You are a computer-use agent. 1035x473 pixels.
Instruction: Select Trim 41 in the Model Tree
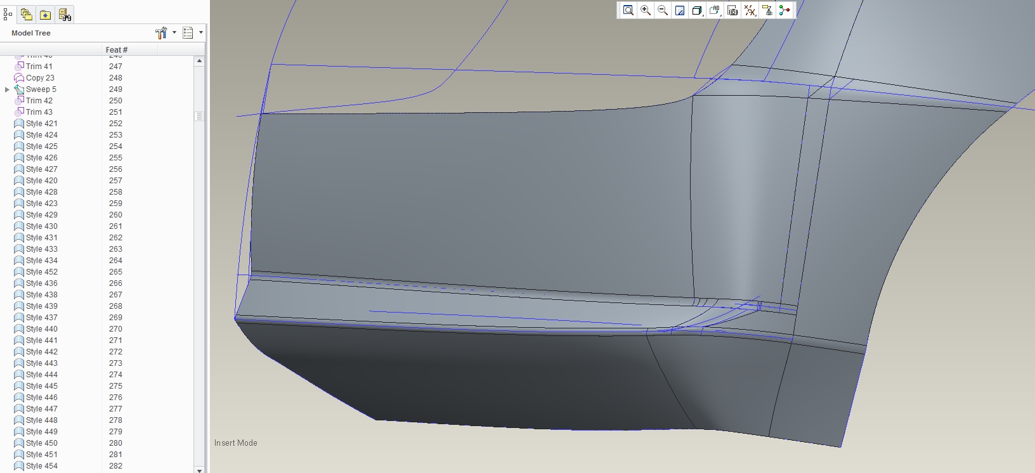click(39, 66)
